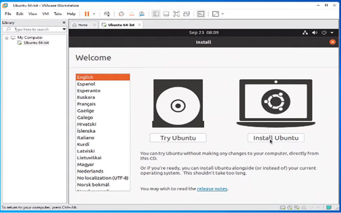341x213 pixels.
Task: Select Italiano in the language list
Action: [x=103, y=138]
